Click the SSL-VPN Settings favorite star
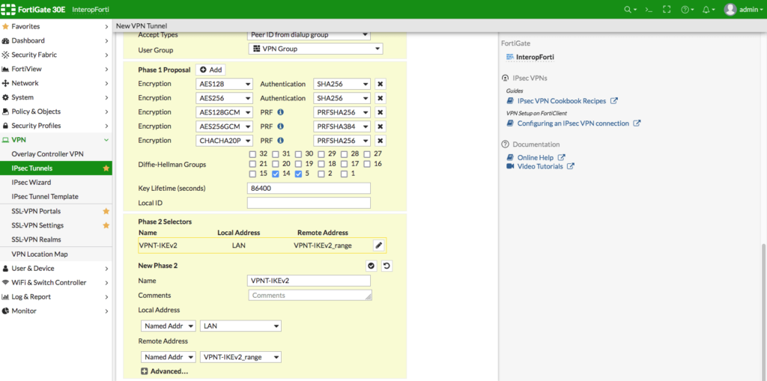Image resolution: width=767 pixels, height=381 pixels. [106, 225]
